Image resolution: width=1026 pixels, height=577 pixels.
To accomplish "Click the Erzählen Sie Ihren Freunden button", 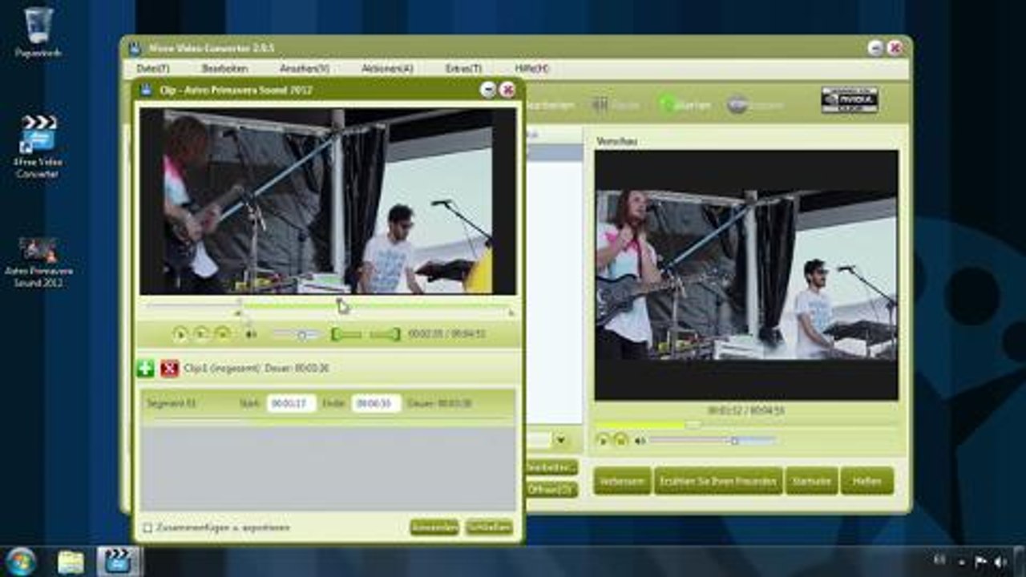I will pyautogui.click(x=718, y=482).
